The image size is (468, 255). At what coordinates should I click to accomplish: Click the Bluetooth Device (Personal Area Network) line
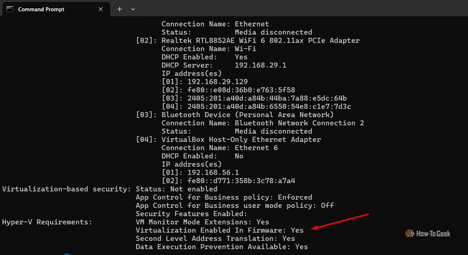239,114
